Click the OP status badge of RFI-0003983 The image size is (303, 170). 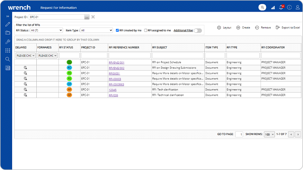(69, 84)
